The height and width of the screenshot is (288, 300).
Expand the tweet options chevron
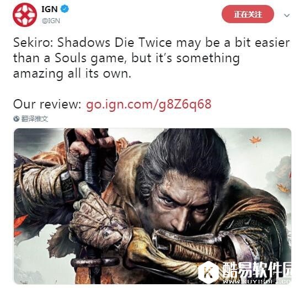coord(287,15)
